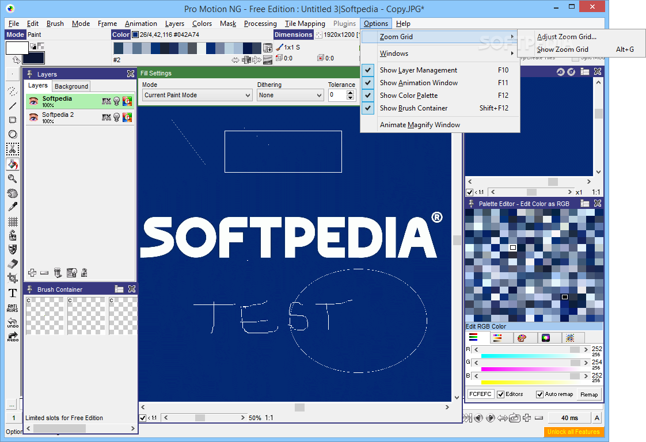Click the Tolerance value field
The width and height of the screenshot is (646, 442).
(337, 95)
